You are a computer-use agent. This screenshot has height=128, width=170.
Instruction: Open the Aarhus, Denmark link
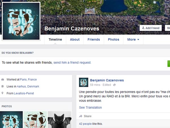[28, 86]
